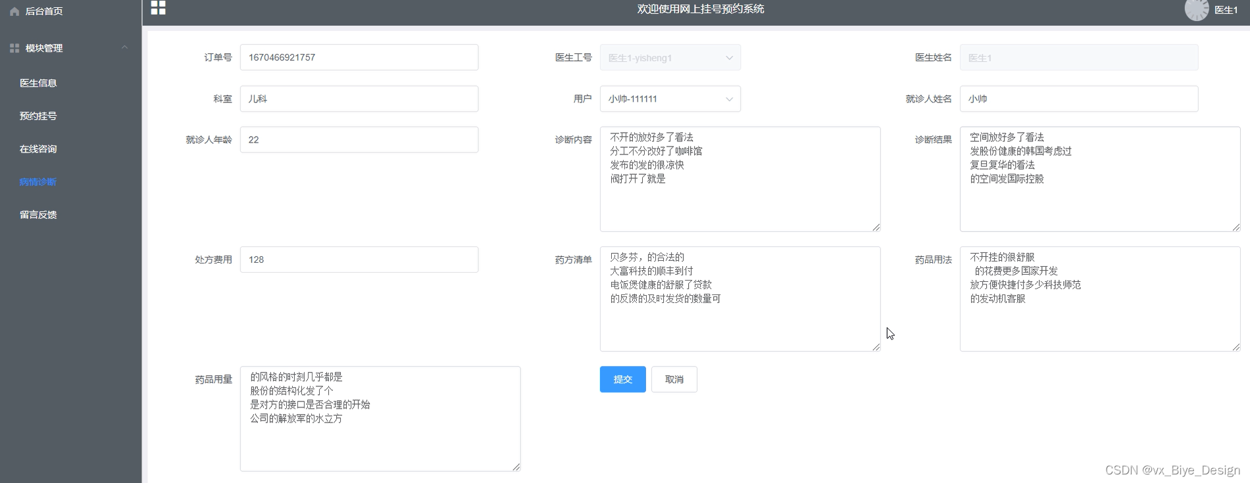Click inside the 药品用量 textarea
Viewport: 1250px width, 483px height.
(x=380, y=419)
